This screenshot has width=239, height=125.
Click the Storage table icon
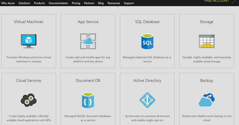click(x=206, y=41)
